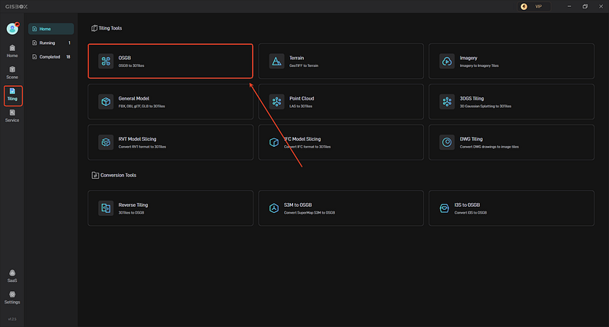Click the VIP badge in title bar

tap(534, 7)
